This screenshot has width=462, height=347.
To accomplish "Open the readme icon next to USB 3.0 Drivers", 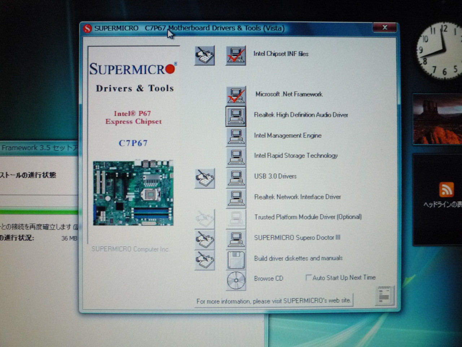I will (x=205, y=178).
